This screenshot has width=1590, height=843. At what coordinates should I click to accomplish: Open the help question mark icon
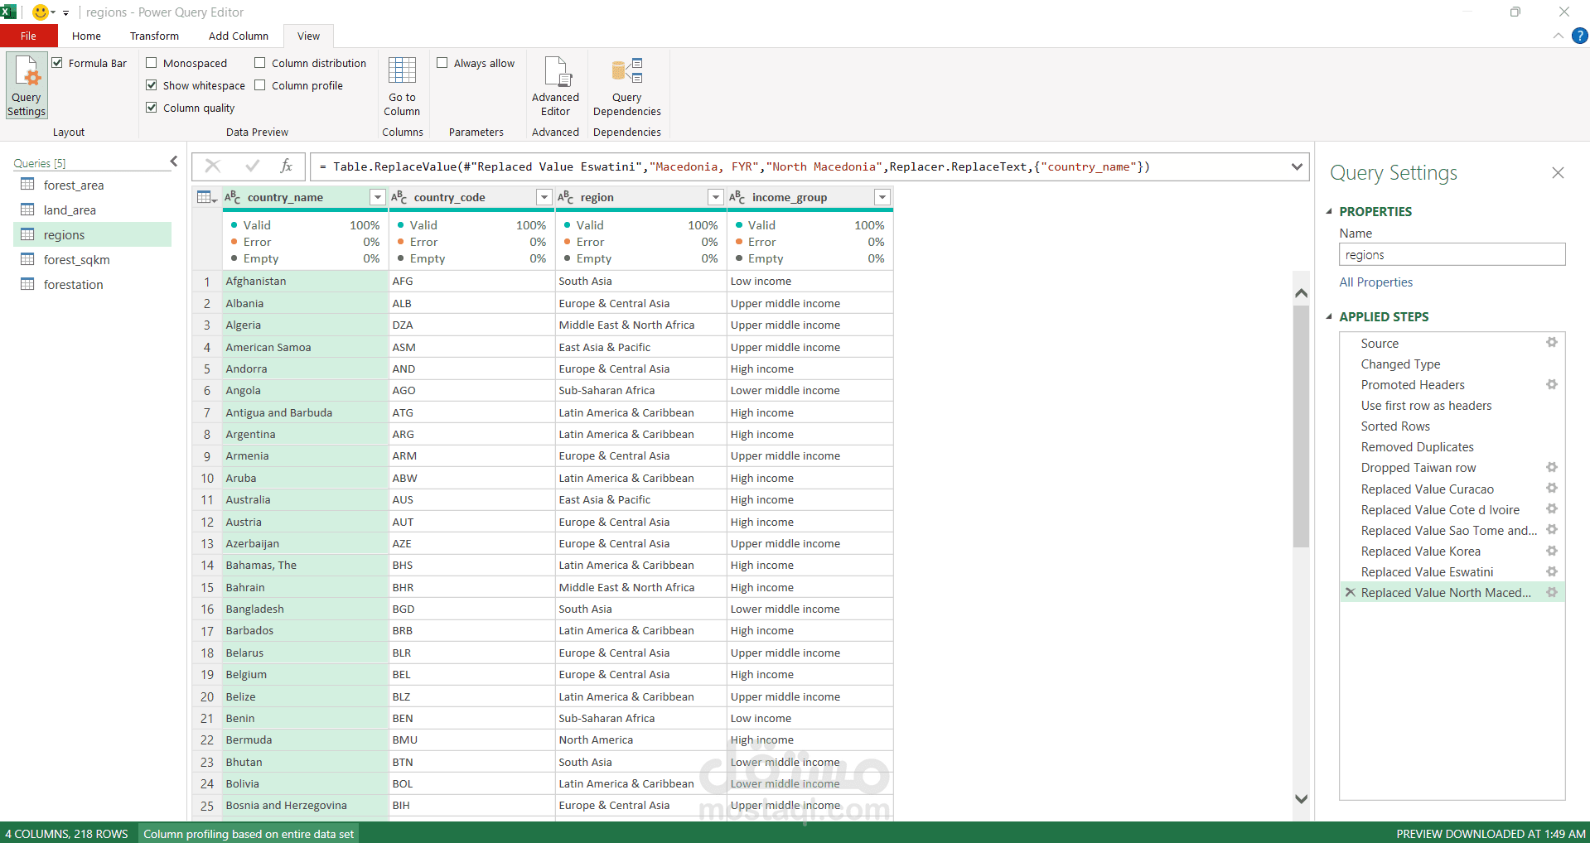click(1579, 36)
